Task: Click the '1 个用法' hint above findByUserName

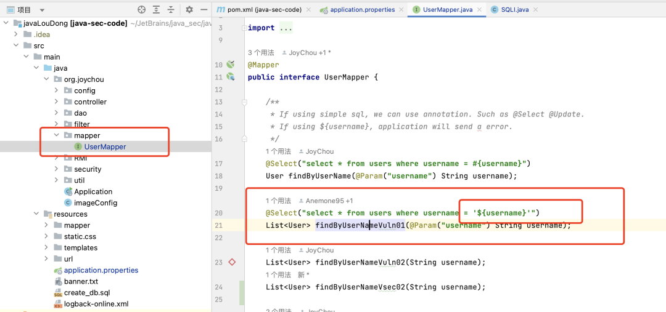Action: 278,151
